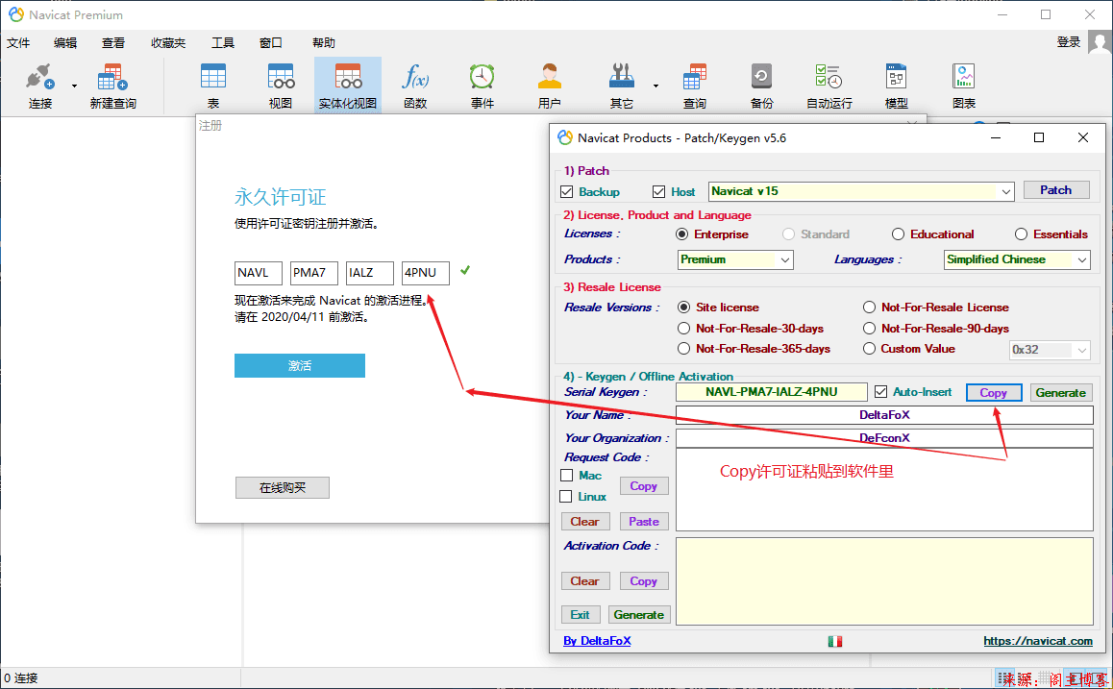Click the Patch button
1113x689 pixels.
coord(1056,190)
